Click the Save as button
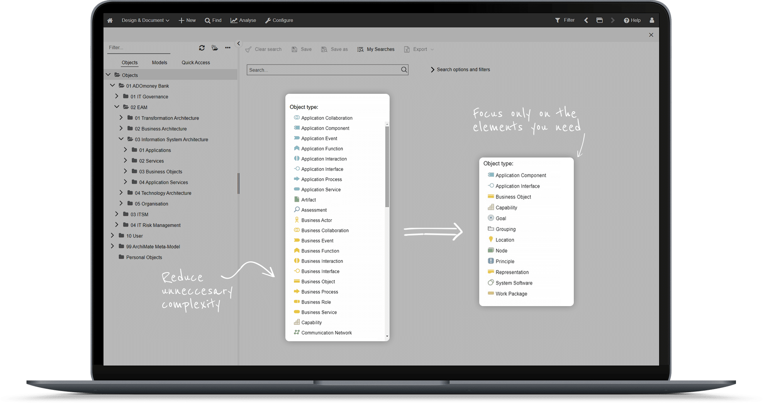The image size is (763, 403). (x=334, y=49)
